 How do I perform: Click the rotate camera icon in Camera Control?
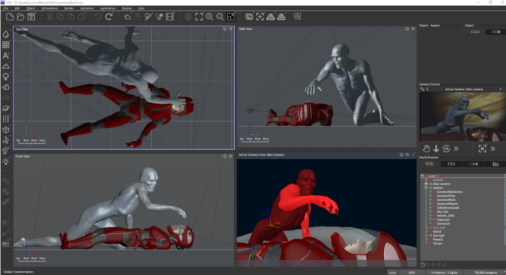(446, 149)
